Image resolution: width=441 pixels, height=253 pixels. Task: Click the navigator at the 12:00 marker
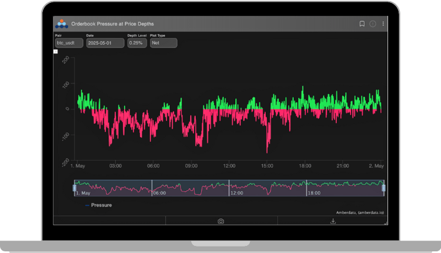236,193
